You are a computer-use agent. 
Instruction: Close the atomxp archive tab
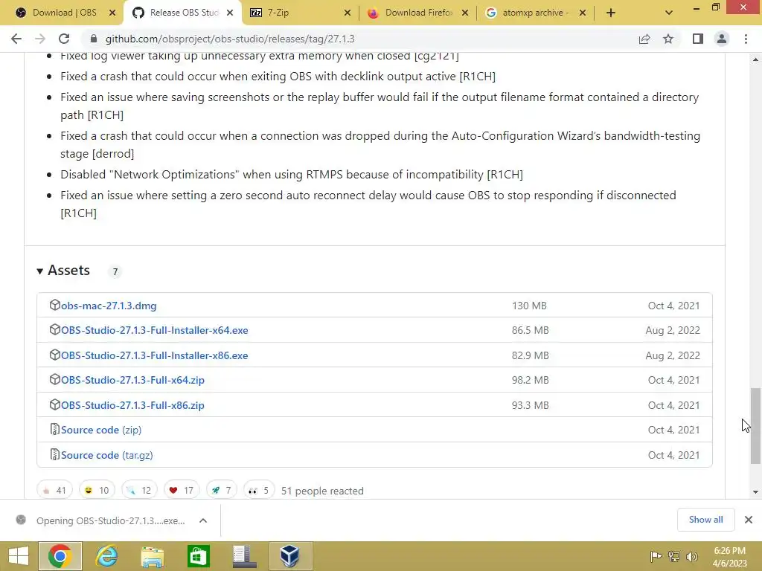pyautogui.click(x=583, y=13)
